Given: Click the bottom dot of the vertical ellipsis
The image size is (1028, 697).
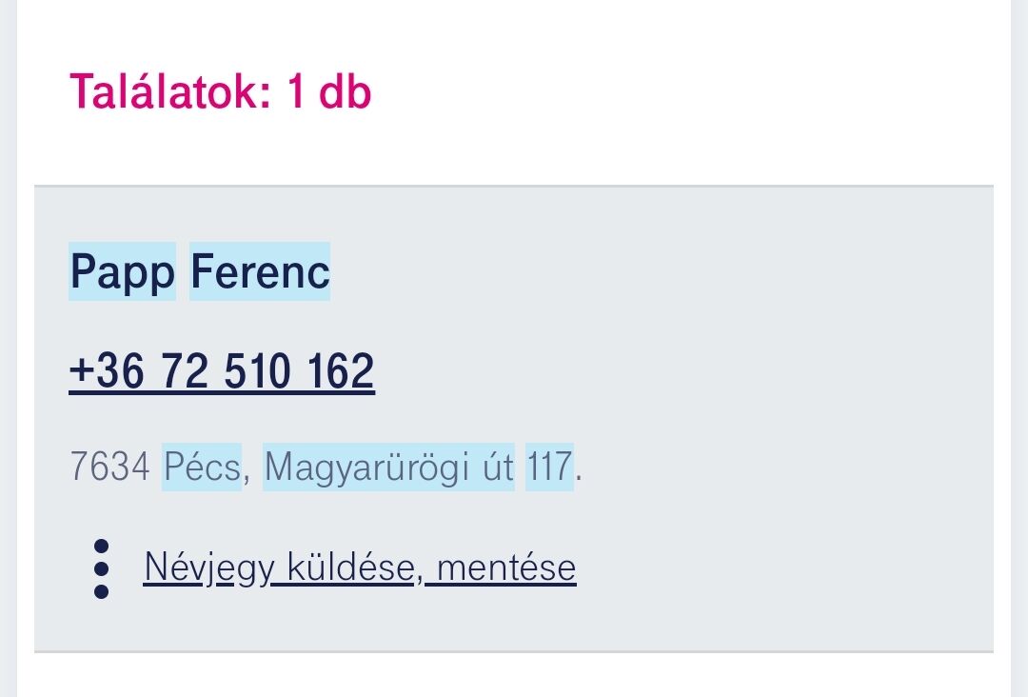Looking at the screenshot, I should (x=101, y=590).
